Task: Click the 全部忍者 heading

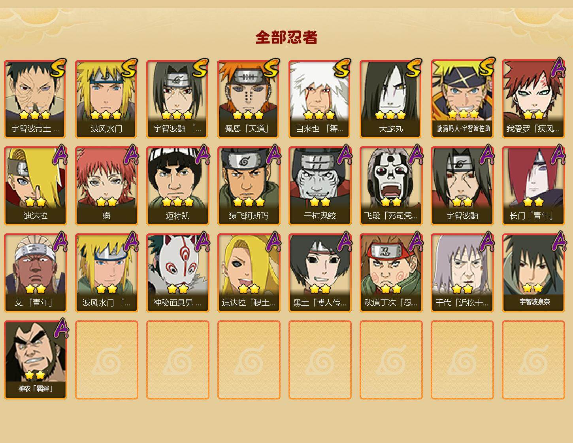Action: click(x=286, y=38)
